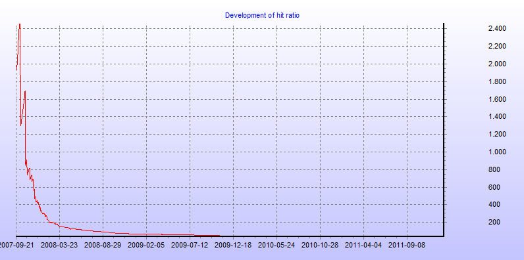Viewport: 524px width, 260px height.
Task: Click the date label 2011-04-04
Action: click(x=363, y=245)
